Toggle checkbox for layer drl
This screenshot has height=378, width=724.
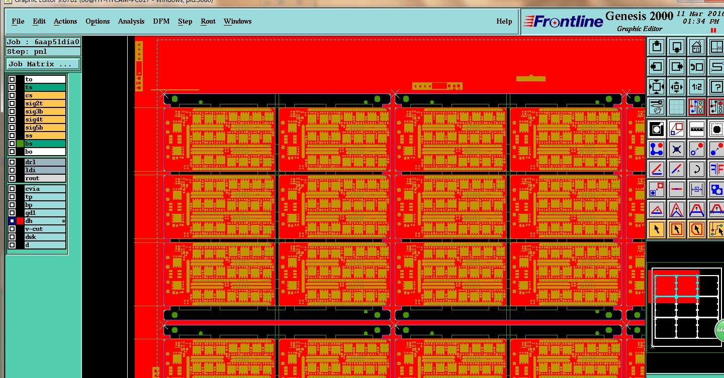point(12,162)
